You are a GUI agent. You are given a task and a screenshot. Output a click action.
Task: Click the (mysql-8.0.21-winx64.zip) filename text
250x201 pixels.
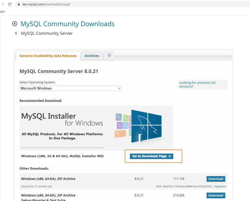(x=36, y=186)
